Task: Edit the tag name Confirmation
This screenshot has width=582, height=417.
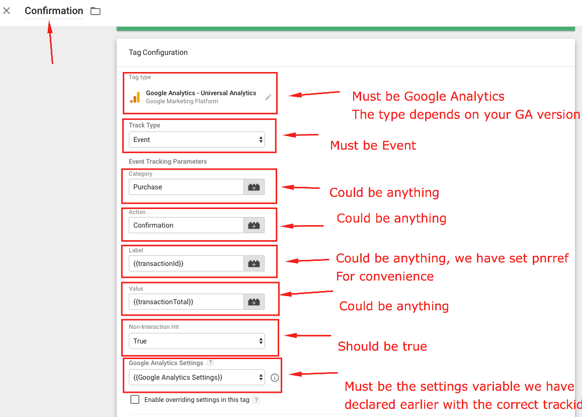Action: [54, 11]
